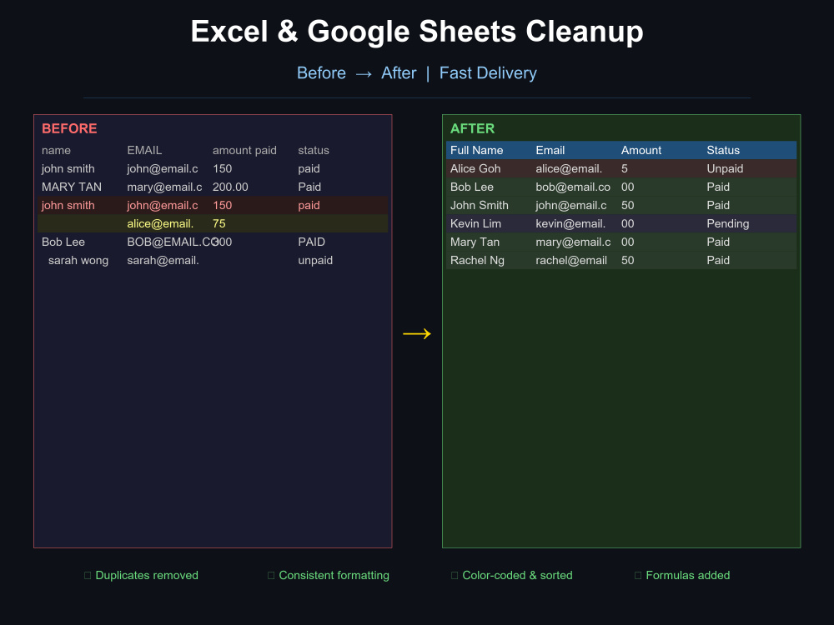The width and height of the screenshot is (834, 625).
Task: Select the uppercase EMAIL column header
Action: point(144,150)
